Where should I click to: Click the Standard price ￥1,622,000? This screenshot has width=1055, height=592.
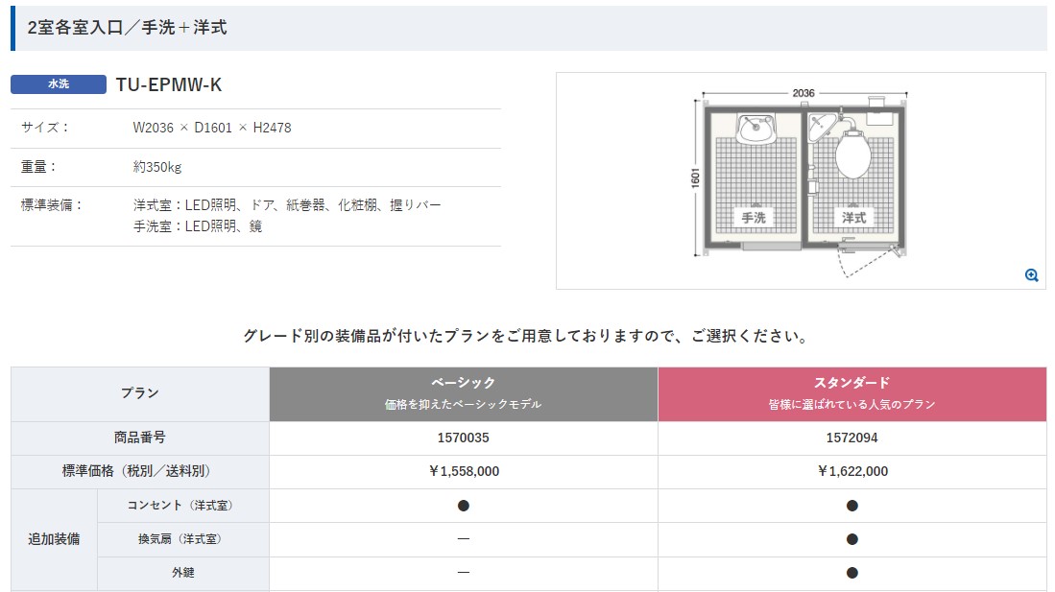point(851,471)
